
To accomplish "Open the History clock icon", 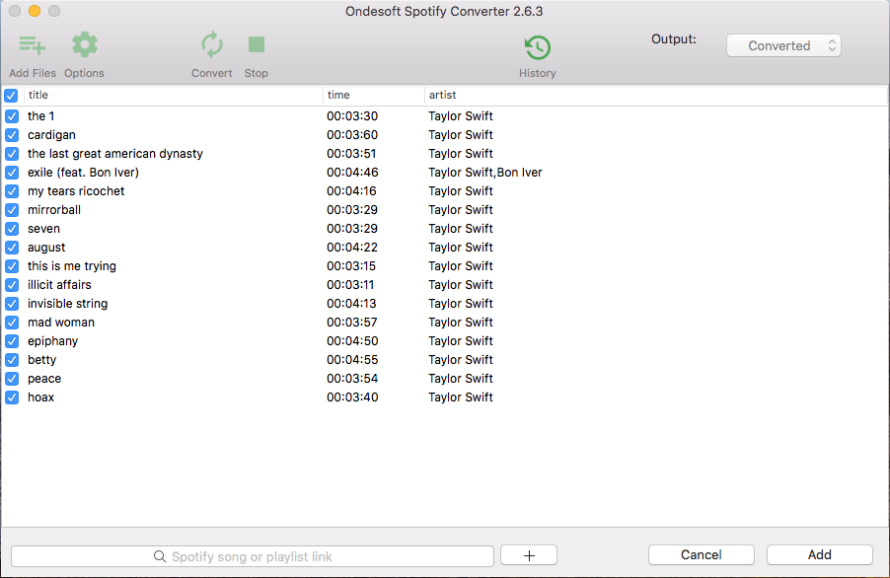I will click(x=538, y=47).
